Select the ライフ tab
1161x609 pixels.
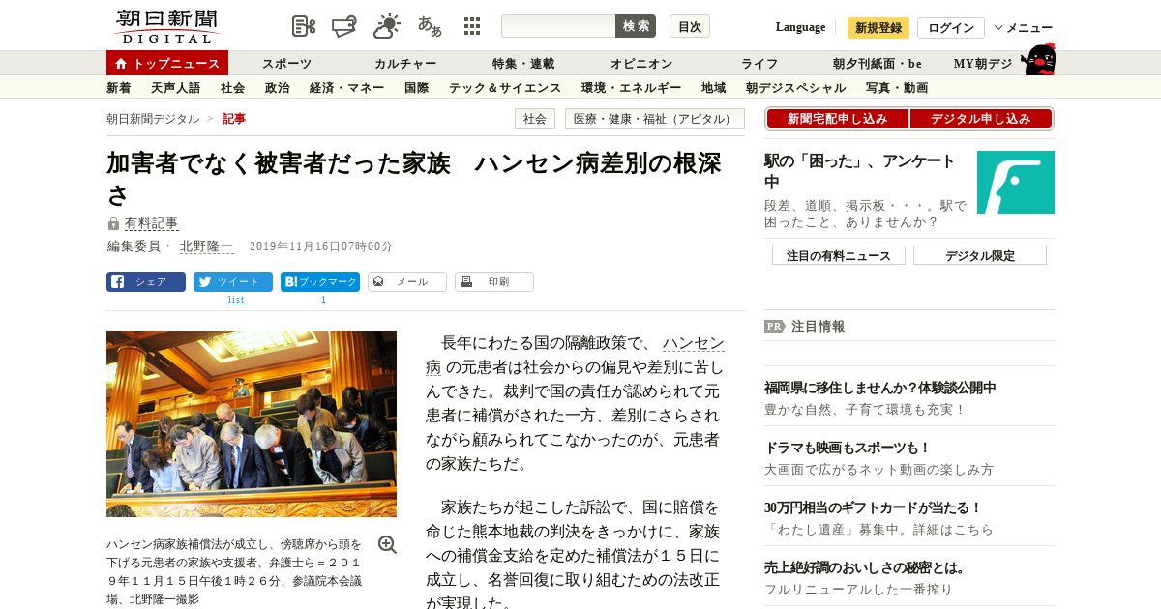click(x=759, y=64)
